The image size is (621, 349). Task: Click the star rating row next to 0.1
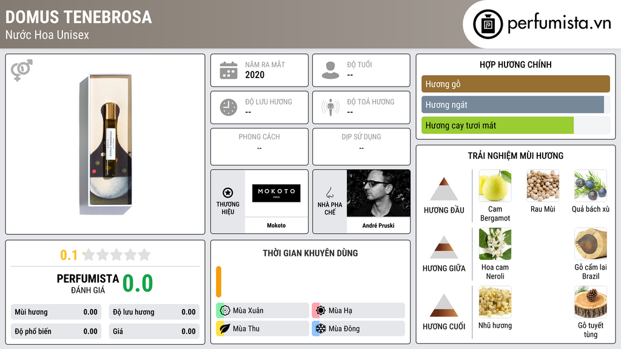pos(116,254)
